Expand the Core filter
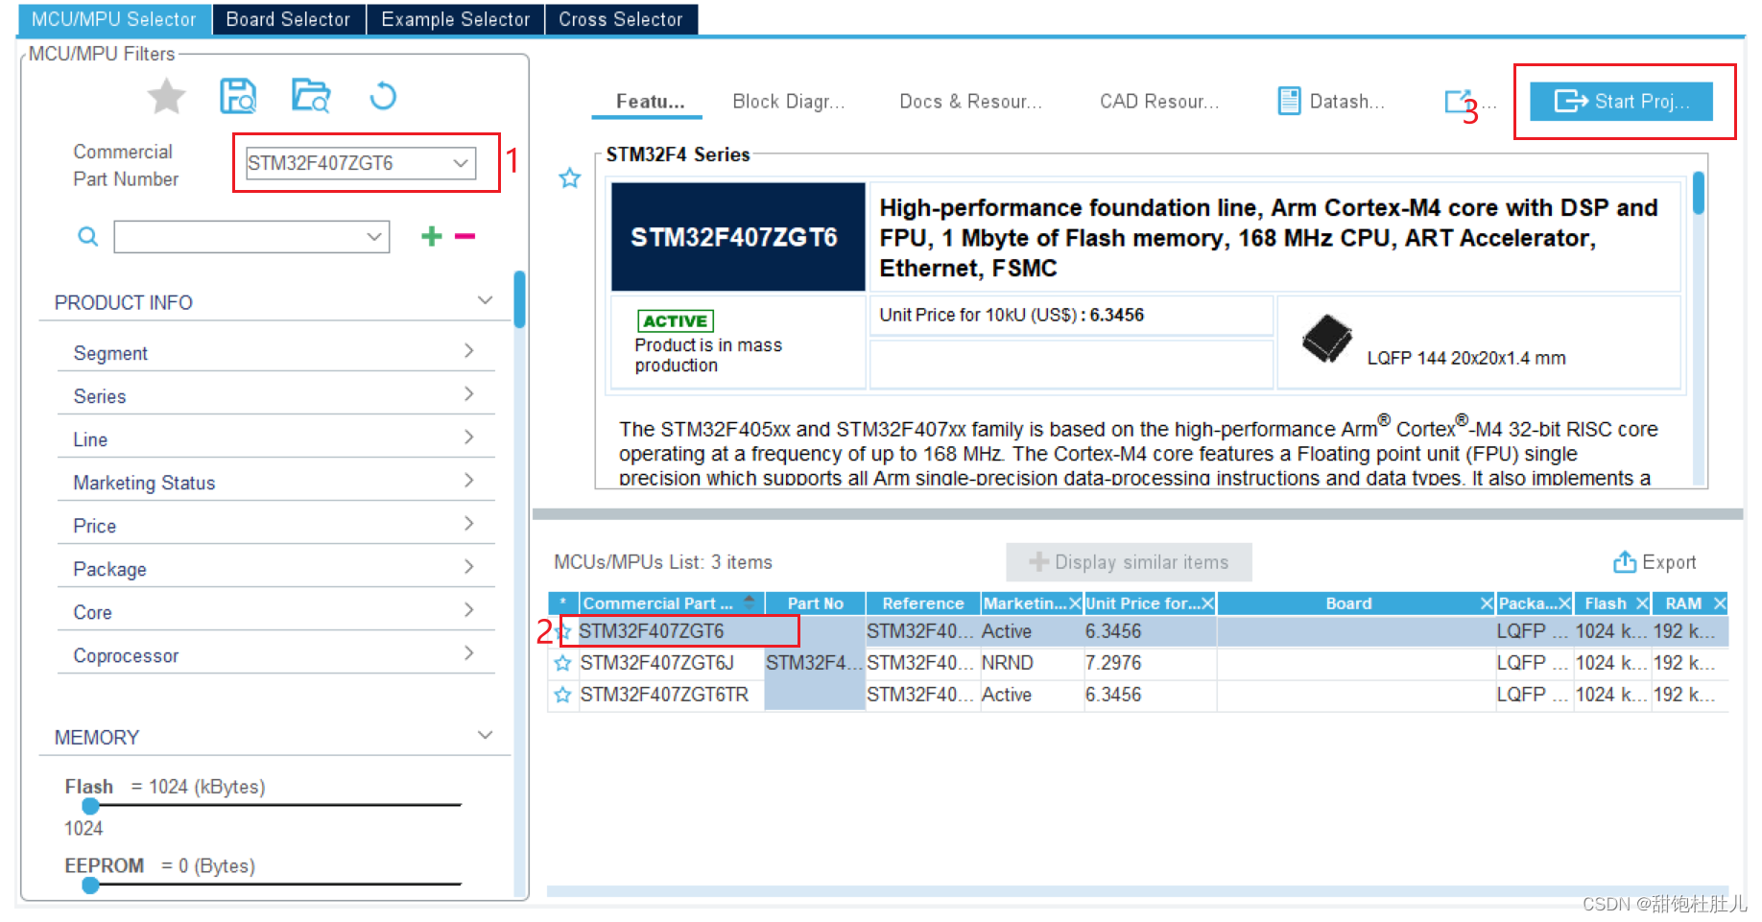The height and width of the screenshot is (922, 1762). point(468,610)
